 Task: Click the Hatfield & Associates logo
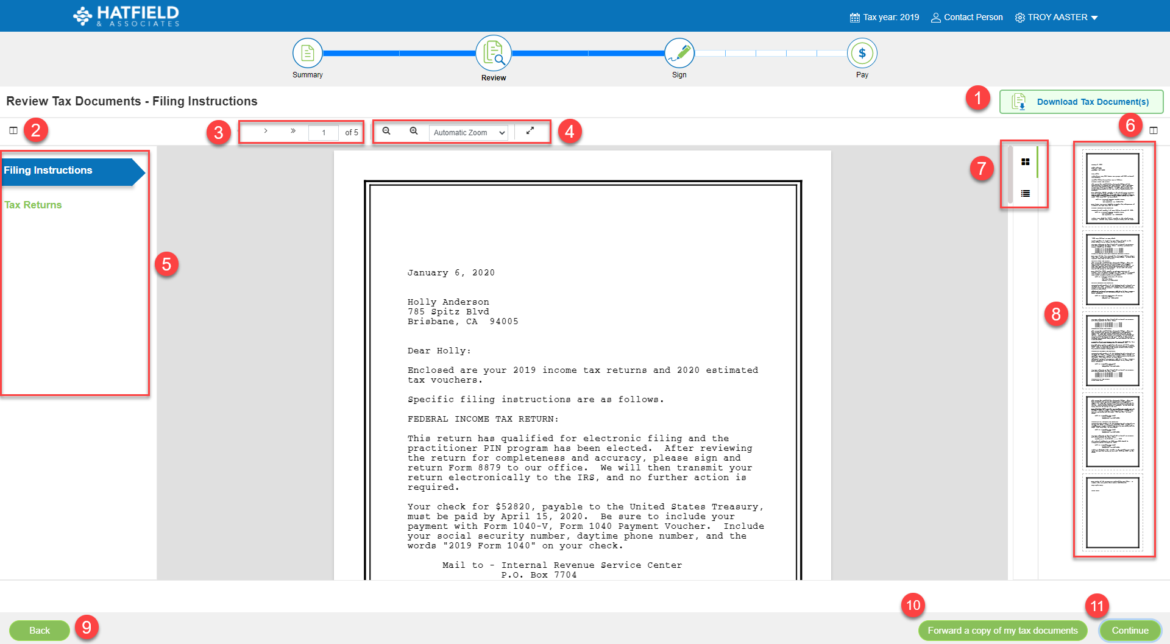click(x=126, y=16)
